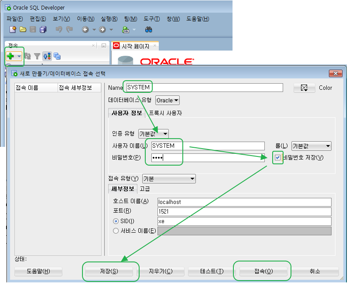Click the Collapse All icon in connections panel

pyautogui.click(x=57, y=56)
